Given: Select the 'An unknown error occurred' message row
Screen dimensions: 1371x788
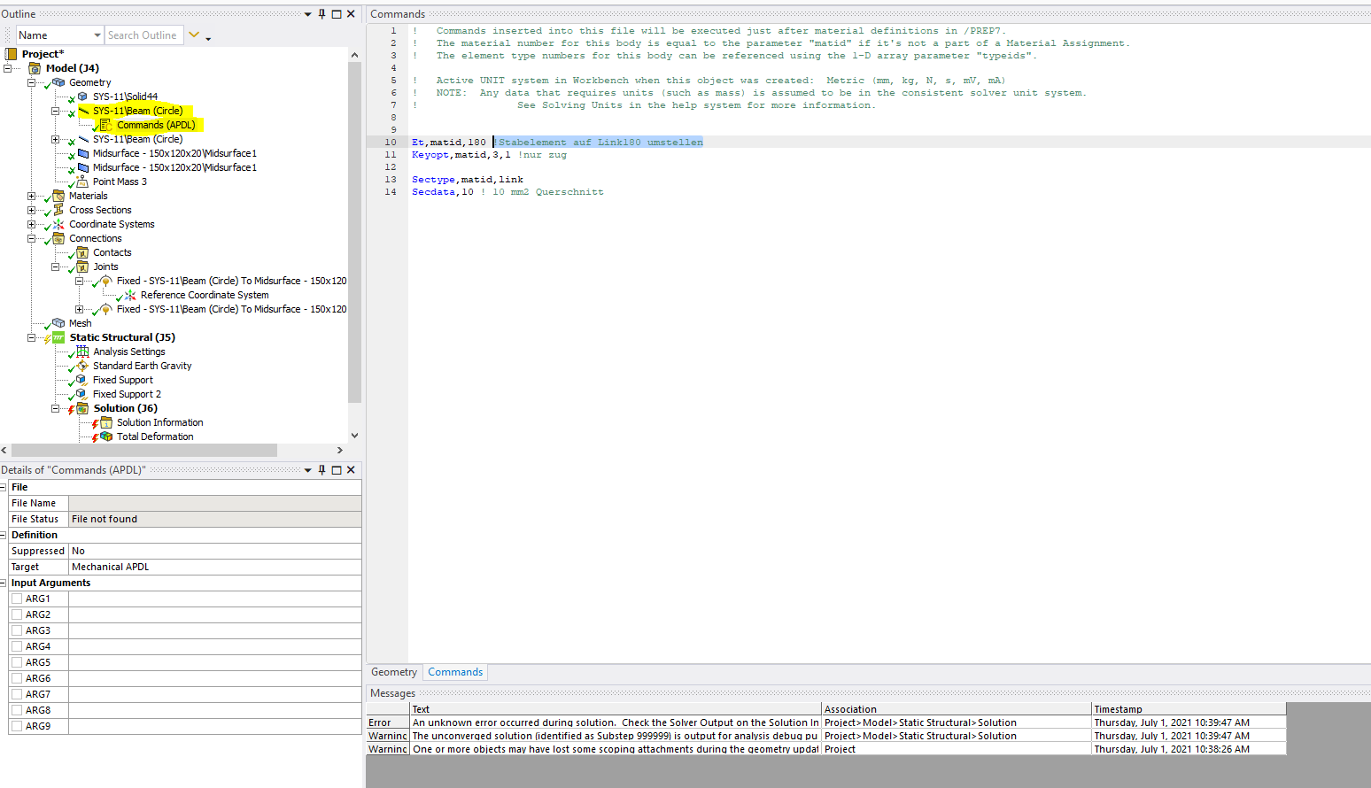Looking at the screenshot, I should (826, 722).
